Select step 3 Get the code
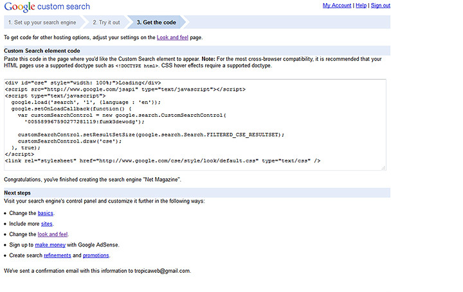This screenshot has width=463, height=292. coord(156,22)
